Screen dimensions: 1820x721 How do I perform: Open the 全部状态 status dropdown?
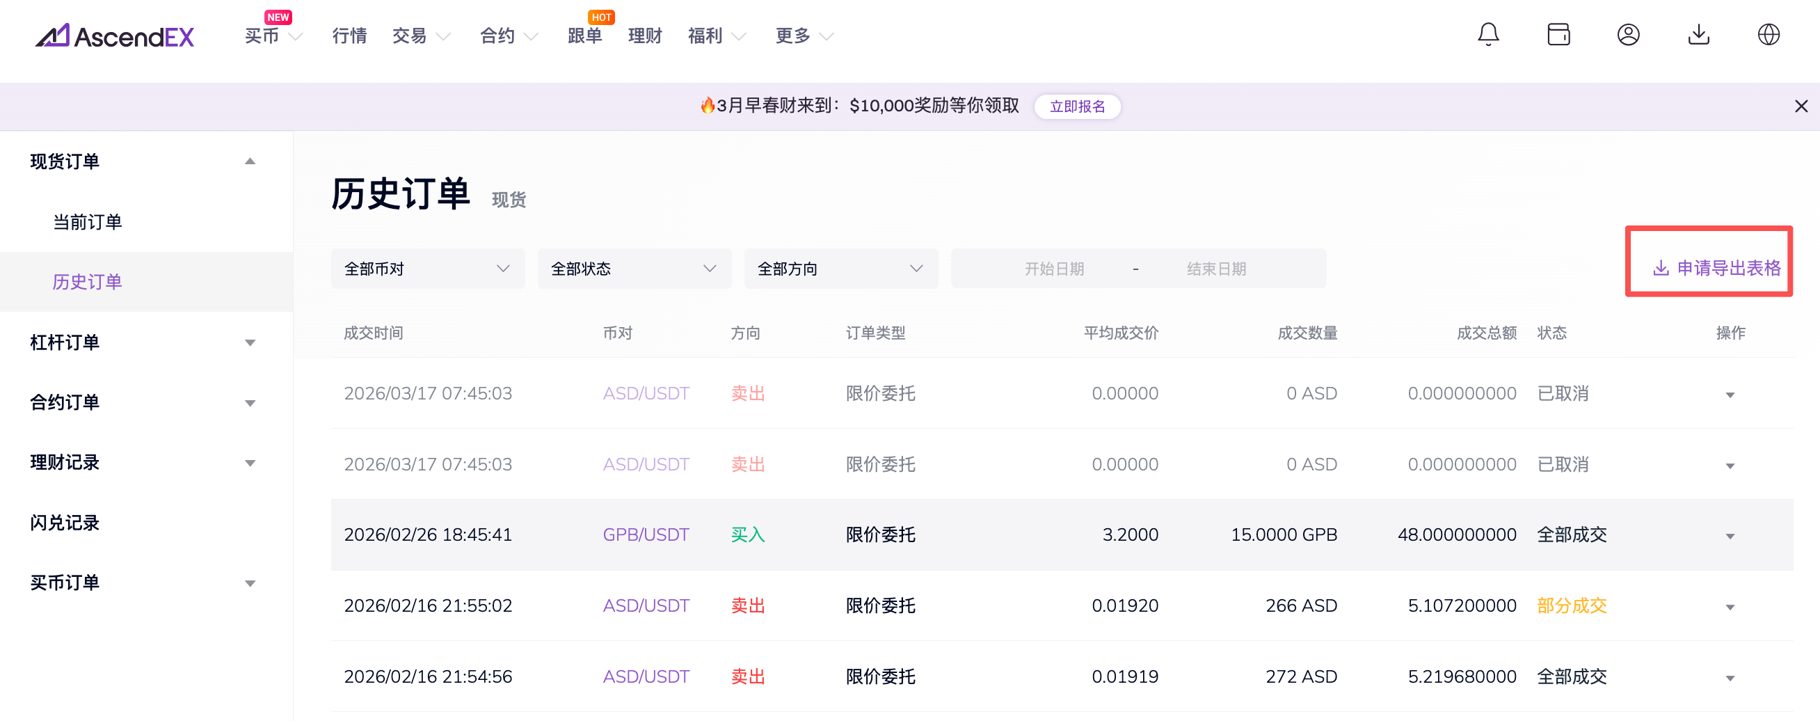point(634,269)
